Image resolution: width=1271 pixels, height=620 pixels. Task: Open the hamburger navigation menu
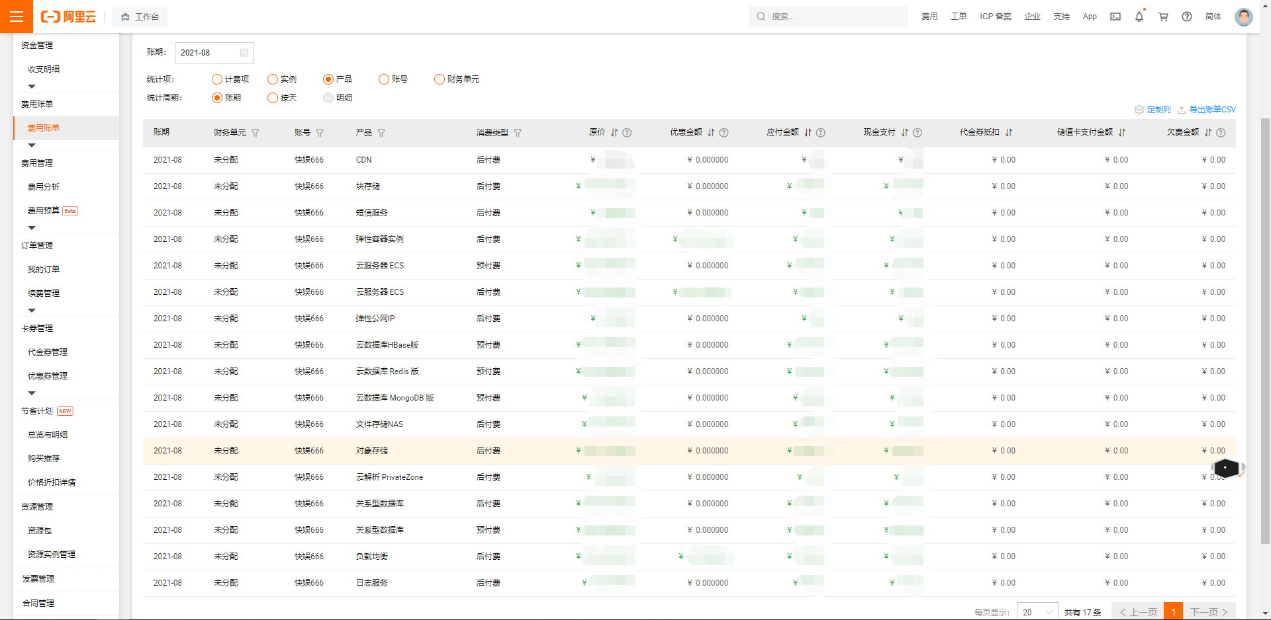pos(17,17)
